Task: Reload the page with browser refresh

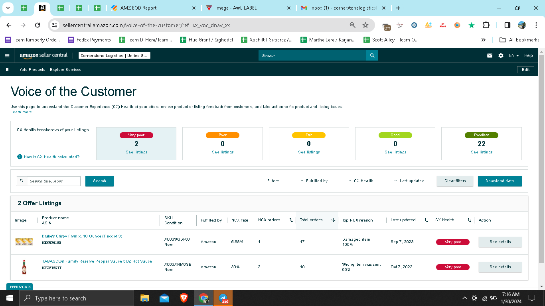Action: 38,25
